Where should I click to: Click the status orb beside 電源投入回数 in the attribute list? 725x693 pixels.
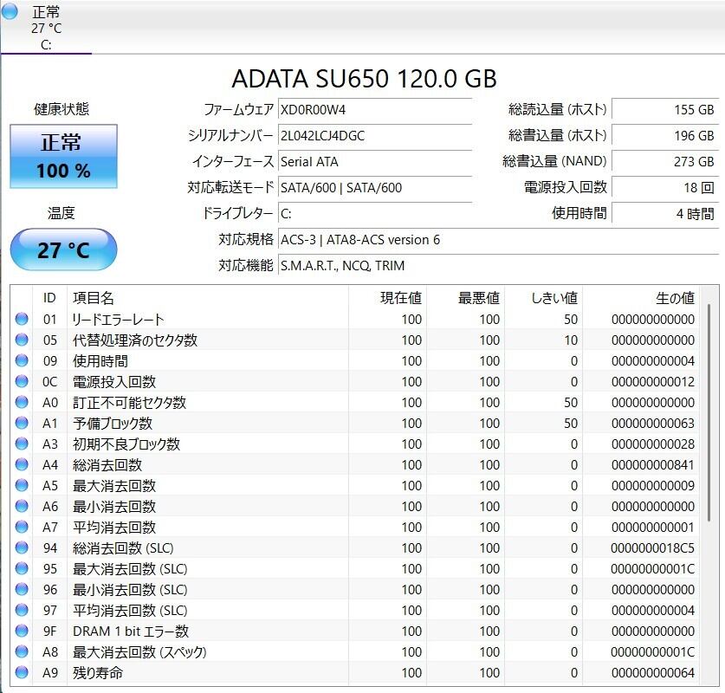22,382
